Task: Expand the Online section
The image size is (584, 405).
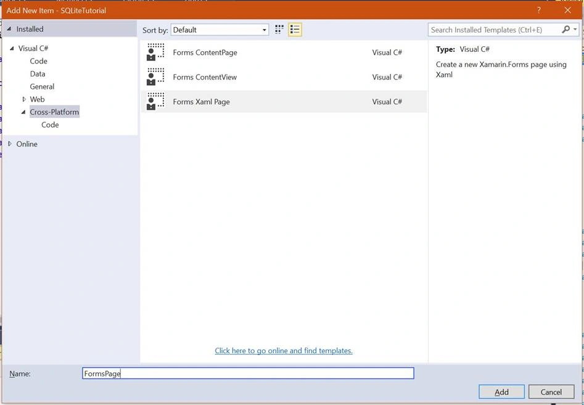Action: (10, 144)
